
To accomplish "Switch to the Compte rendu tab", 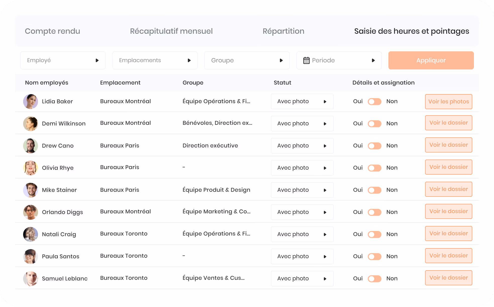I will point(53,31).
